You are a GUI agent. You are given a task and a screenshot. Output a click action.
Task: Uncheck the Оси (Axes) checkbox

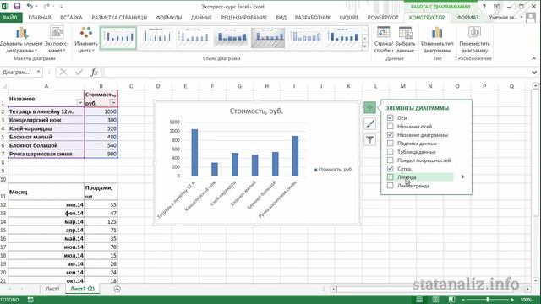pyautogui.click(x=391, y=118)
